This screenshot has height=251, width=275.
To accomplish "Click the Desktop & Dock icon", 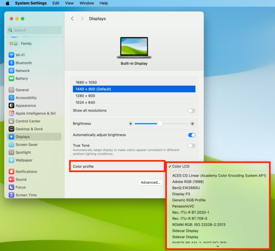I will tap(11, 129).
